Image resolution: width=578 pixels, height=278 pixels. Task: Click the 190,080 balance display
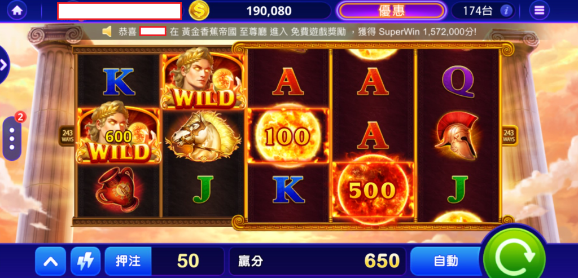[269, 11]
